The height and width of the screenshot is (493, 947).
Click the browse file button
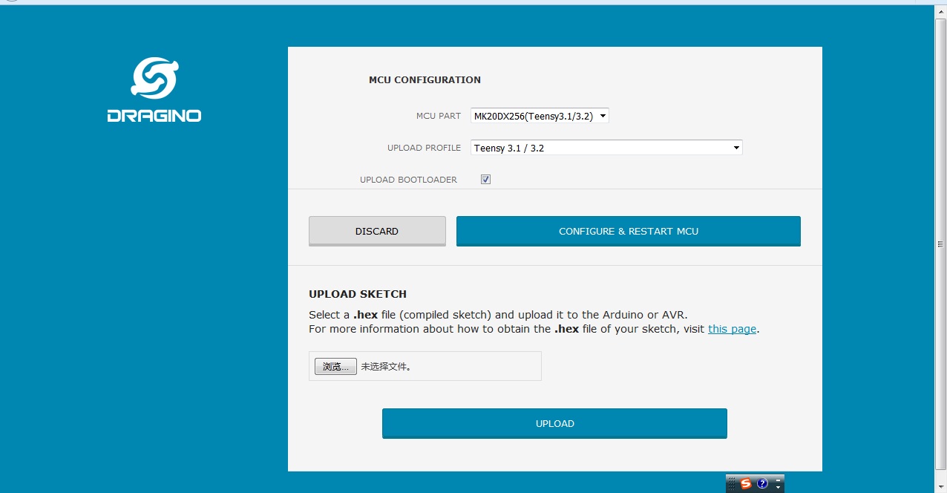click(335, 367)
